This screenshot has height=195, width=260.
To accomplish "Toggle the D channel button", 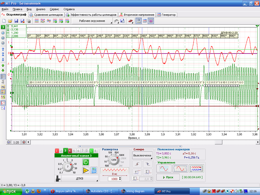I will [87, 151].
